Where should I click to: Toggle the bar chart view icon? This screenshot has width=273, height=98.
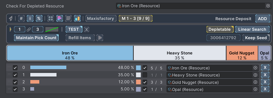coord(77,19)
